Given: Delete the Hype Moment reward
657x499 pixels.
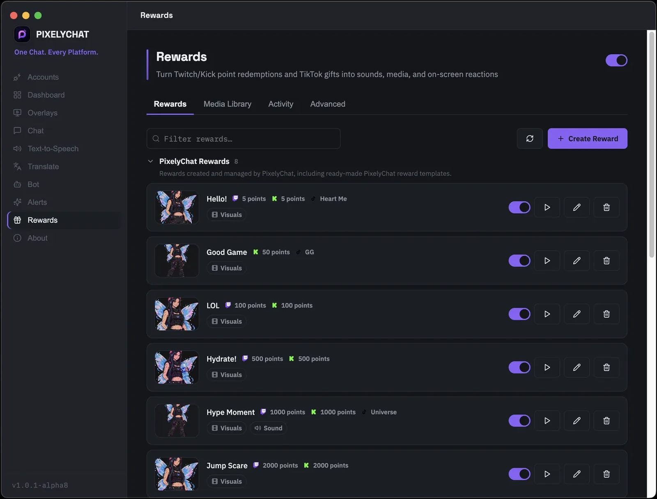Looking at the screenshot, I should [x=606, y=421].
